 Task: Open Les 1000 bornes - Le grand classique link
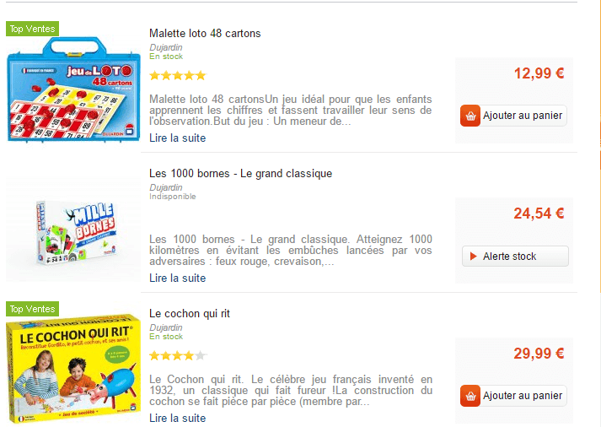click(240, 174)
